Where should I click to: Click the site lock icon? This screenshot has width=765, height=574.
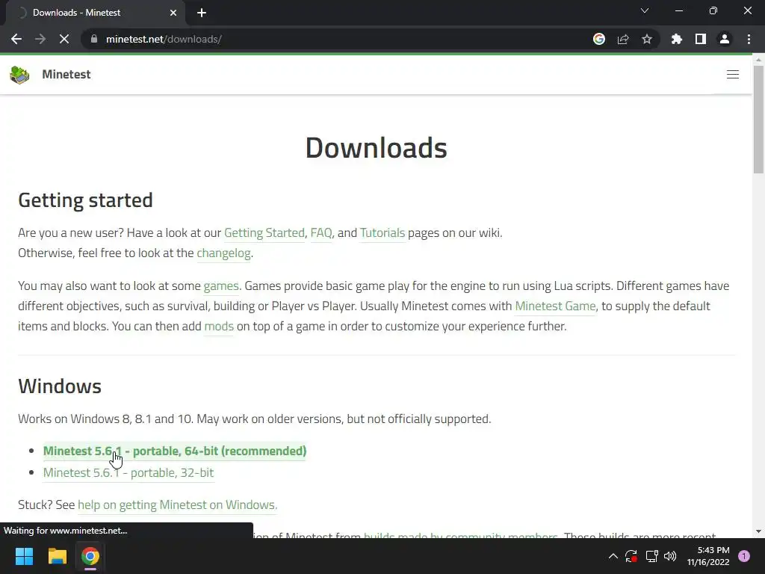(94, 39)
